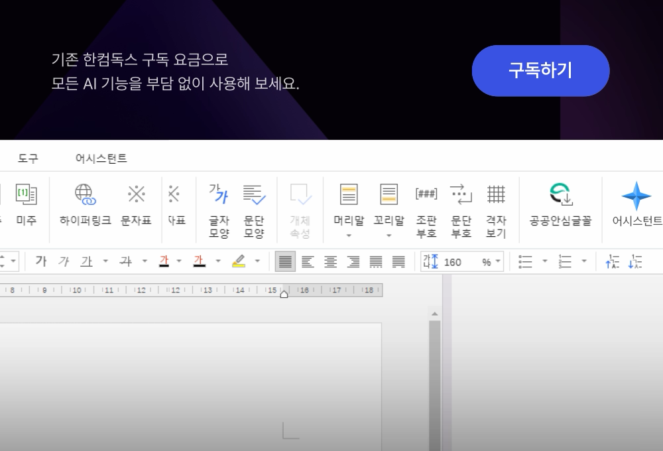Click ruler mark 10

(76, 290)
